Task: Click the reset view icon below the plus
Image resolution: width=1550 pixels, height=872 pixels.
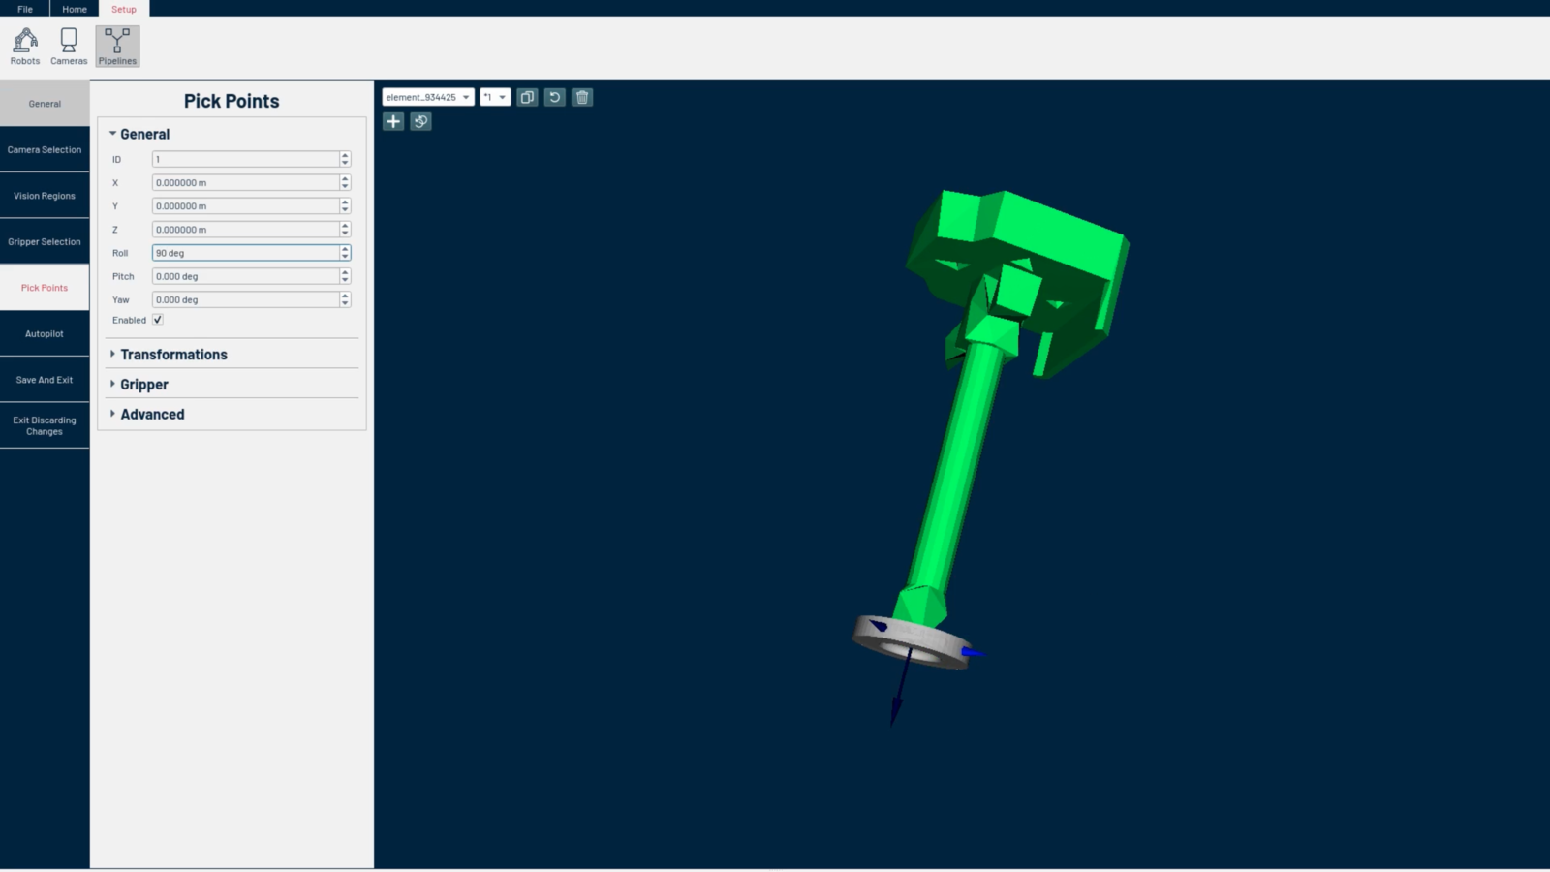Action: tap(420, 121)
